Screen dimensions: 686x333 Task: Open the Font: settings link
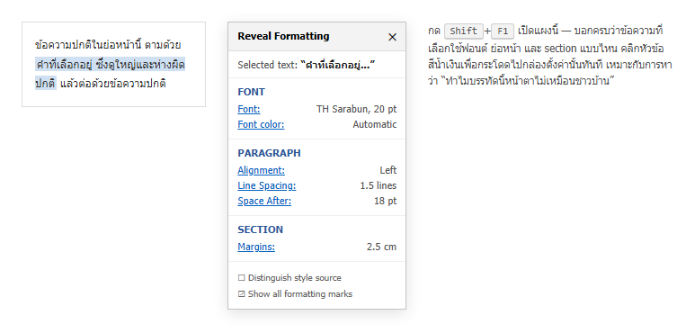pos(249,109)
